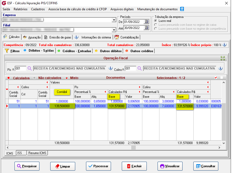232x173 pixels.
Task: Click info icon next to Índice próprio
Action: 224,45
